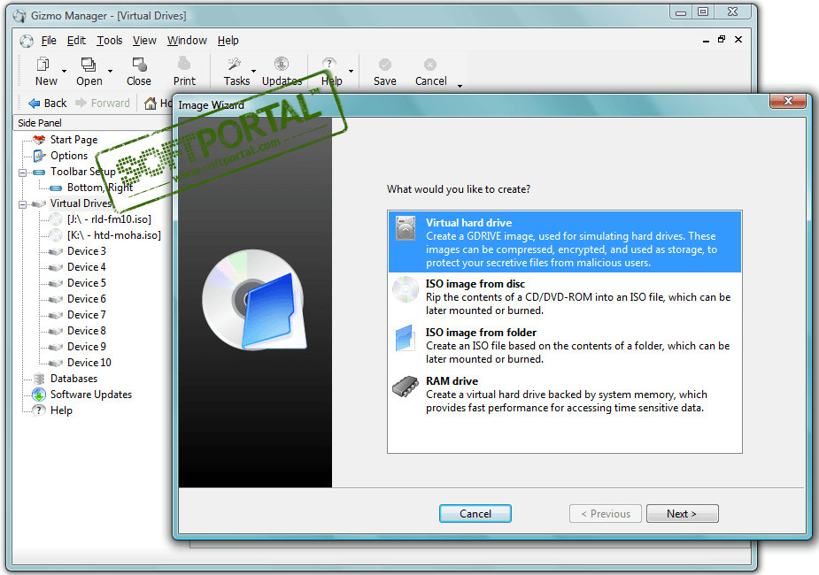Select Device 9 in tree
This screenshot has width=819, height=575.
tap(86, 347)
